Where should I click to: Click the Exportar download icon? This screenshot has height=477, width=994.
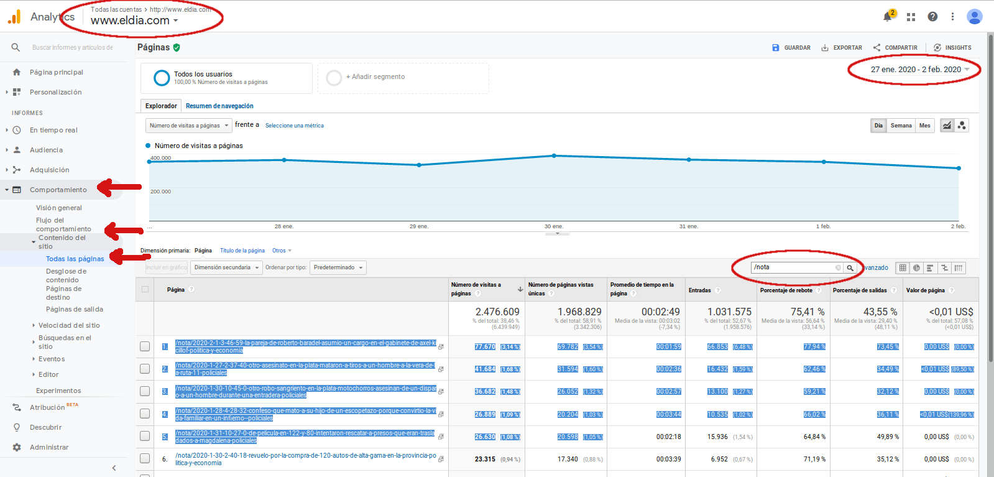tap(825, 48)
